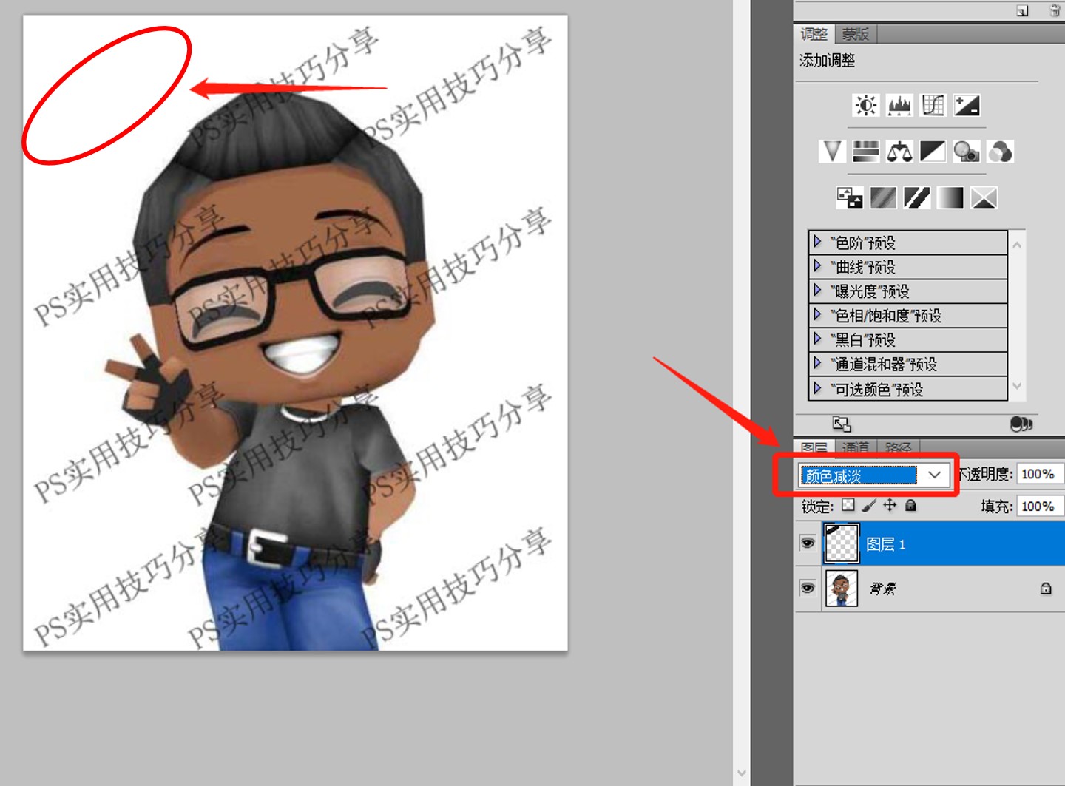
Task: Expand the "曲线"预设 group
Action: 817,266
